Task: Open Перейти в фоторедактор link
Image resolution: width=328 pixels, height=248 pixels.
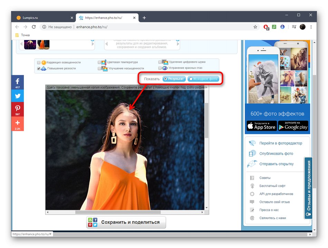Action: pos(280,143)
